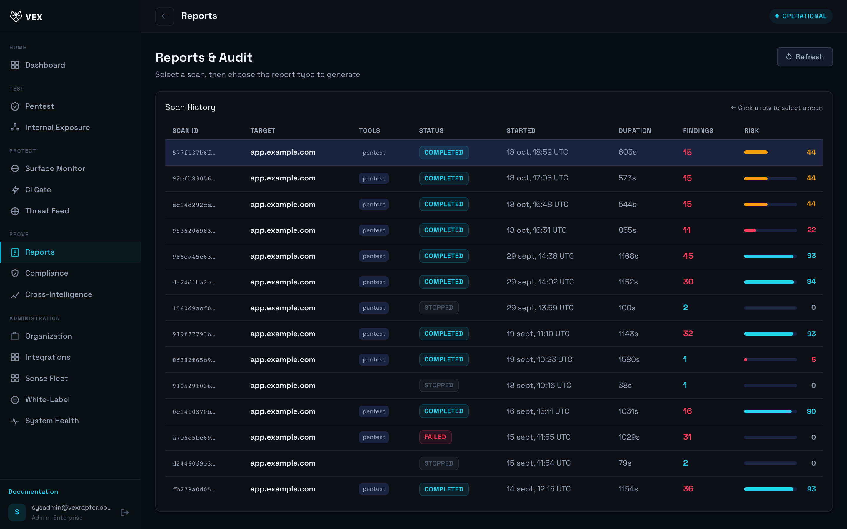Click the red risk bar scoring 22
Viewport: 847px width, 529px height.
(770, 230)
